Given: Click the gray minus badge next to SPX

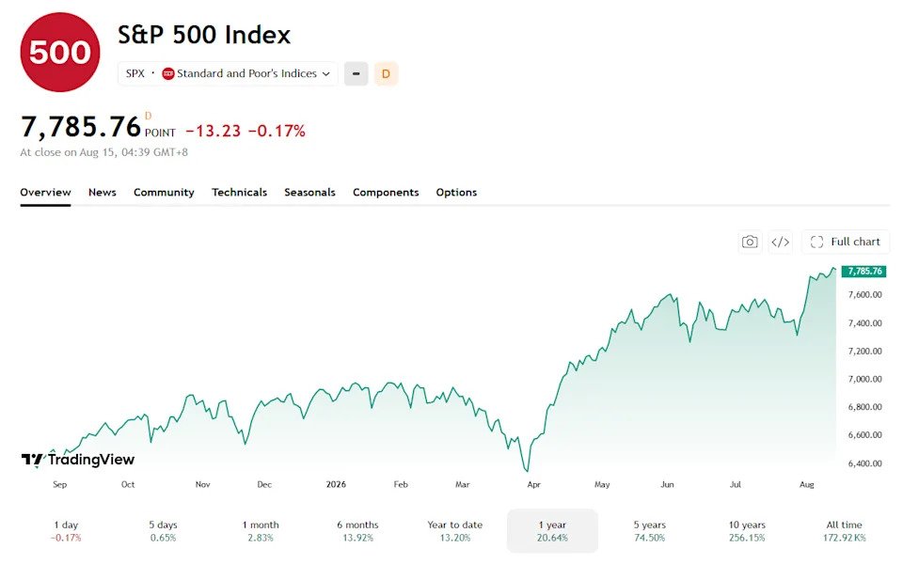Looking at the screenshot, I should coord(356,73).
